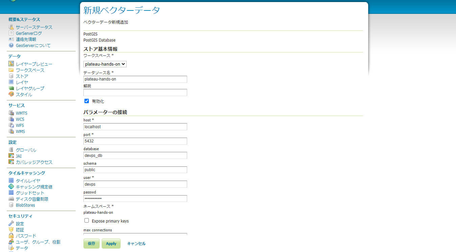This screenshot has width=456, height=252.
Task: Toggle the 有効化 checkbox
Action: (x=87, y=101)
